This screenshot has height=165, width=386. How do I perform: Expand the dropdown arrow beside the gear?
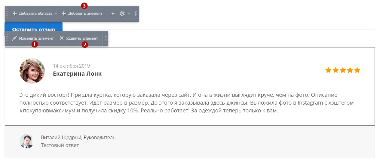coord(129,14)
